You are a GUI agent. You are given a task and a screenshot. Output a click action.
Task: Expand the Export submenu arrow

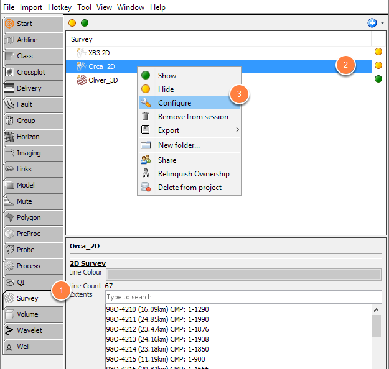point(237,130)
